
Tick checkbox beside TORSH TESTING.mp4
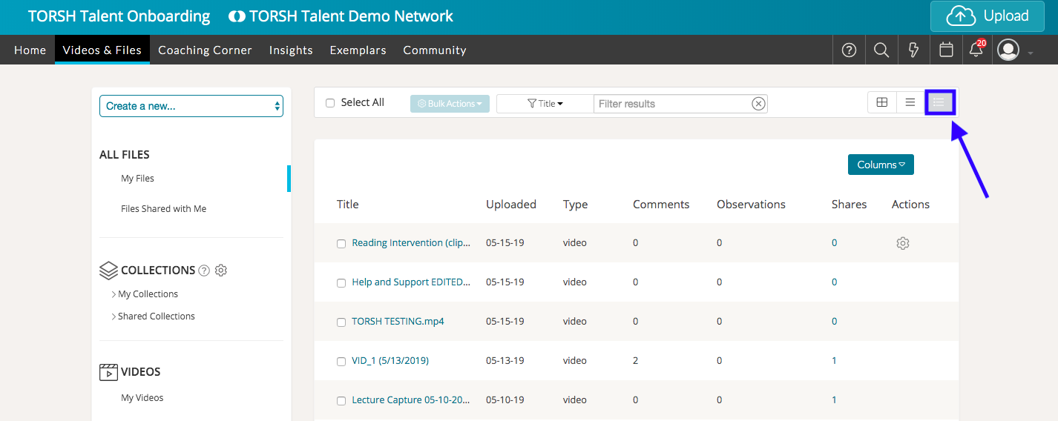coord(341,322)
